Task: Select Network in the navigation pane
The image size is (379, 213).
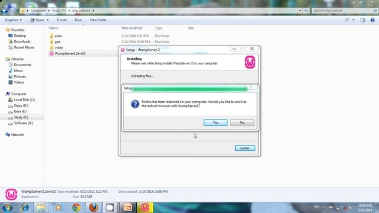Action: point(17,135)
